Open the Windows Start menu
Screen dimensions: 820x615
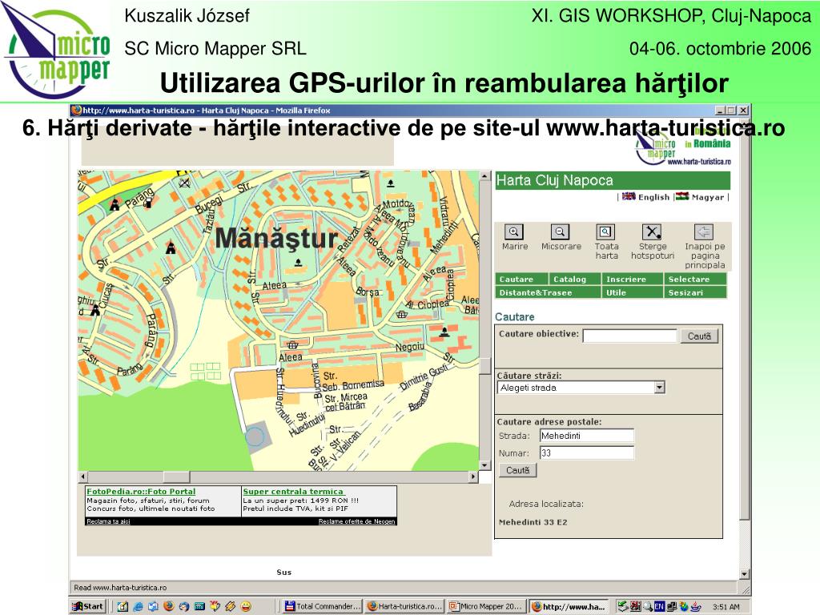click(x=88, y=607)
